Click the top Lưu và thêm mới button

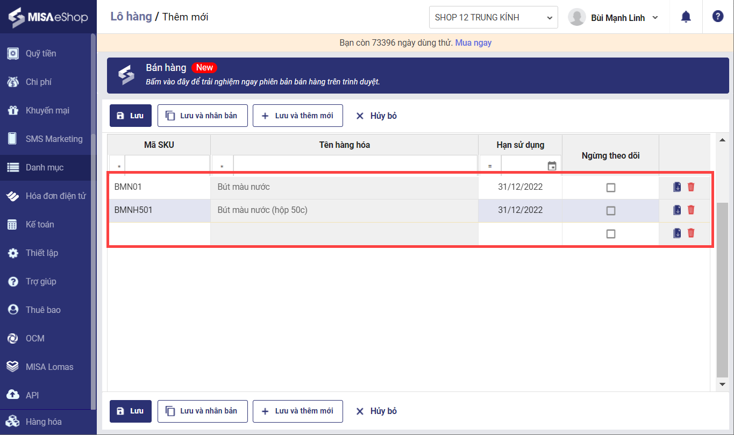pos(298,116)
